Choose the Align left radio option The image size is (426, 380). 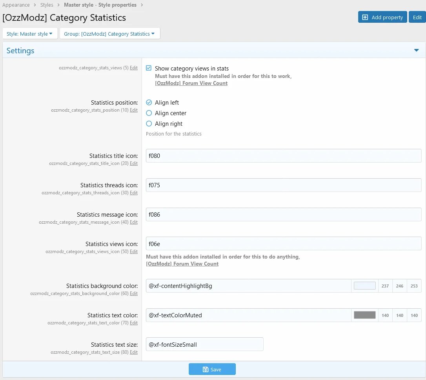coord(149,103)
